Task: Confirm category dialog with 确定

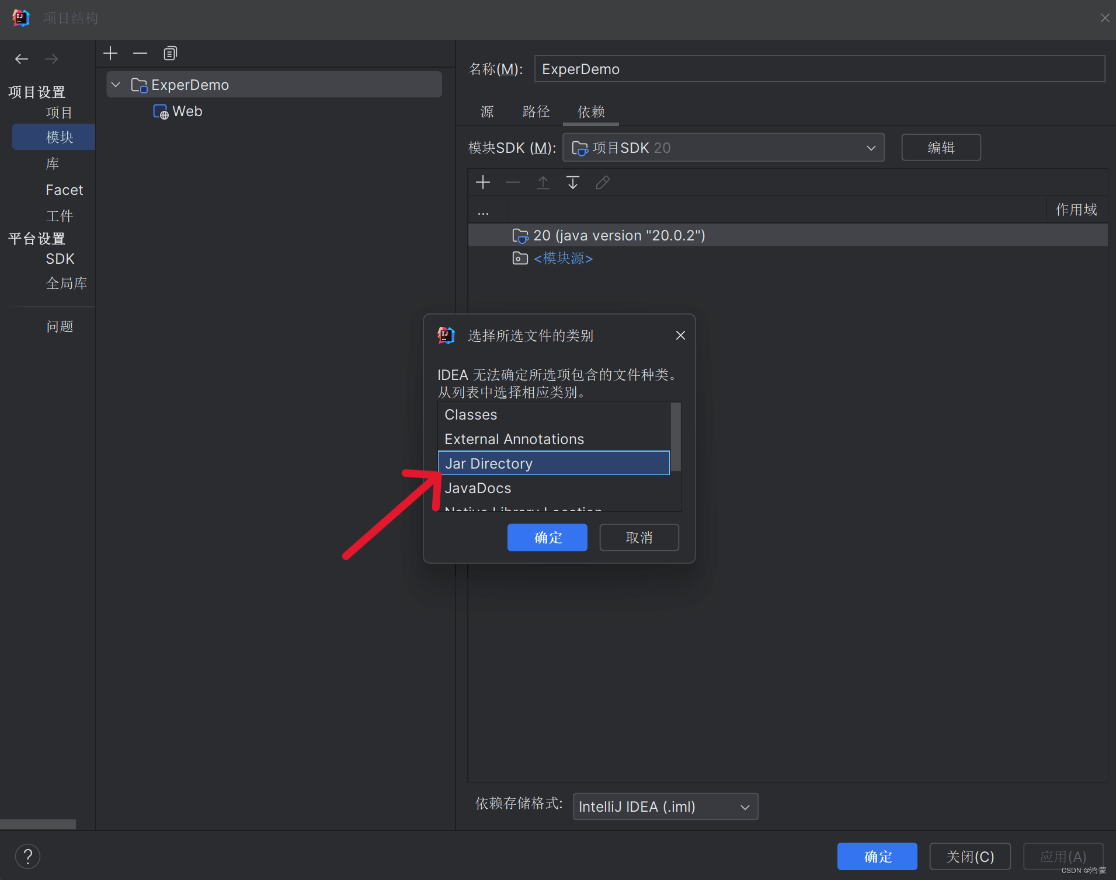Action: click(547, 537)
